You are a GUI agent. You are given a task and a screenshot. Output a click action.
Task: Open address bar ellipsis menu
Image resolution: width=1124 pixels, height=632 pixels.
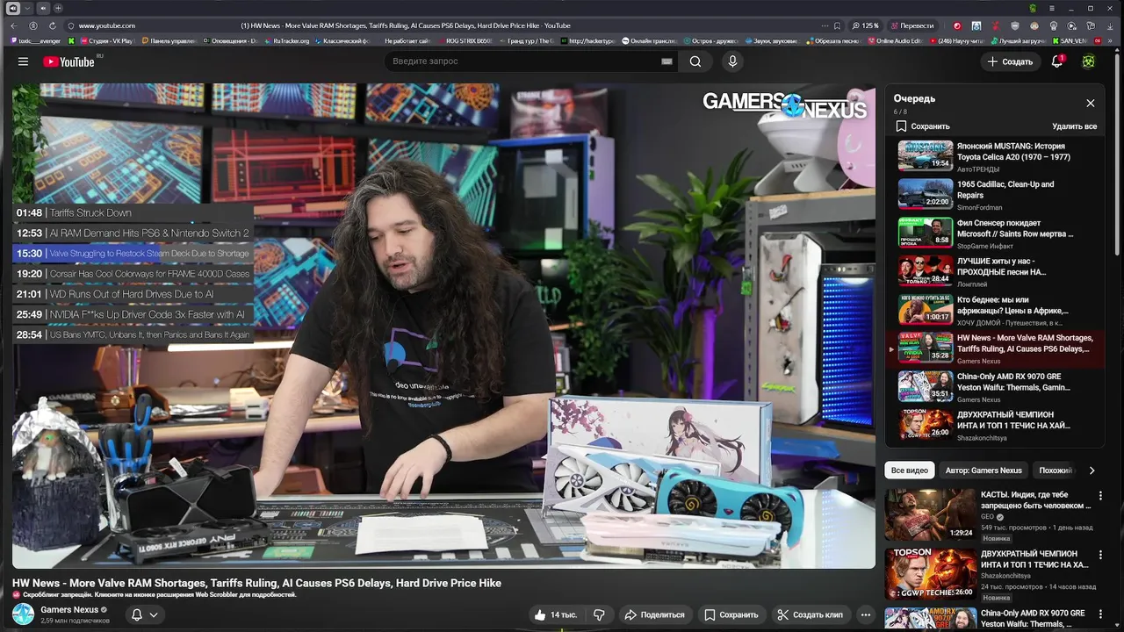(825, 25)
